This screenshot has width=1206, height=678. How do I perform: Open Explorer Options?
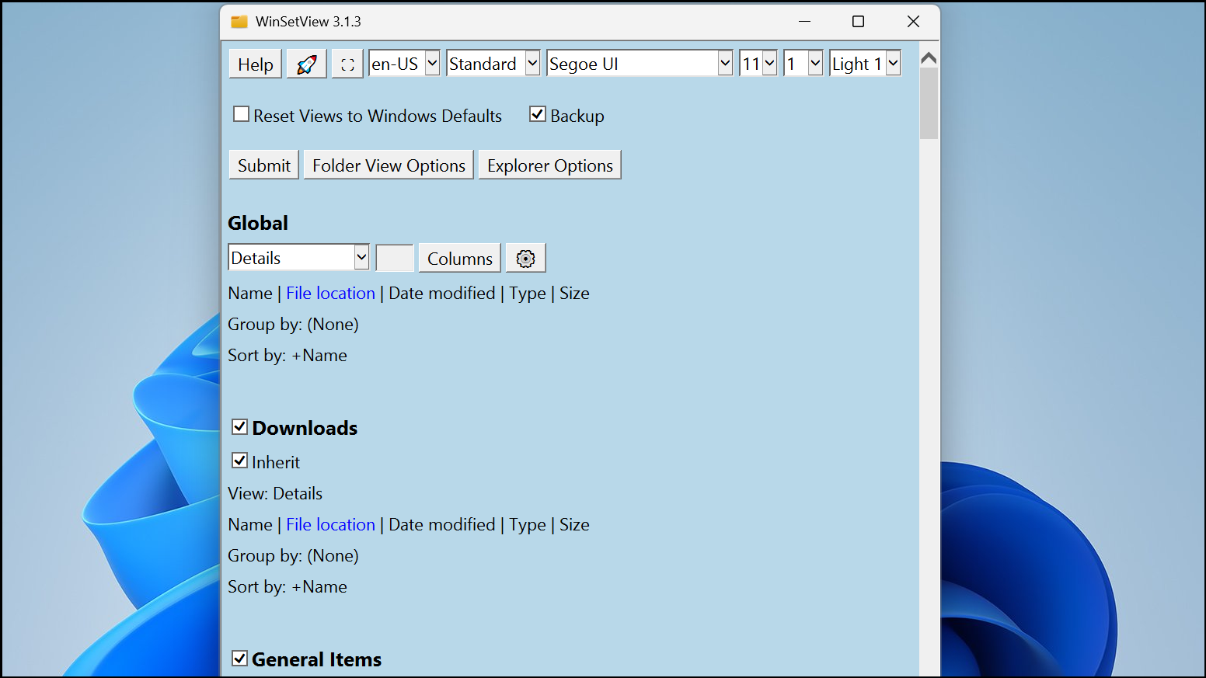pyautogui.click(x=550, y=165)
